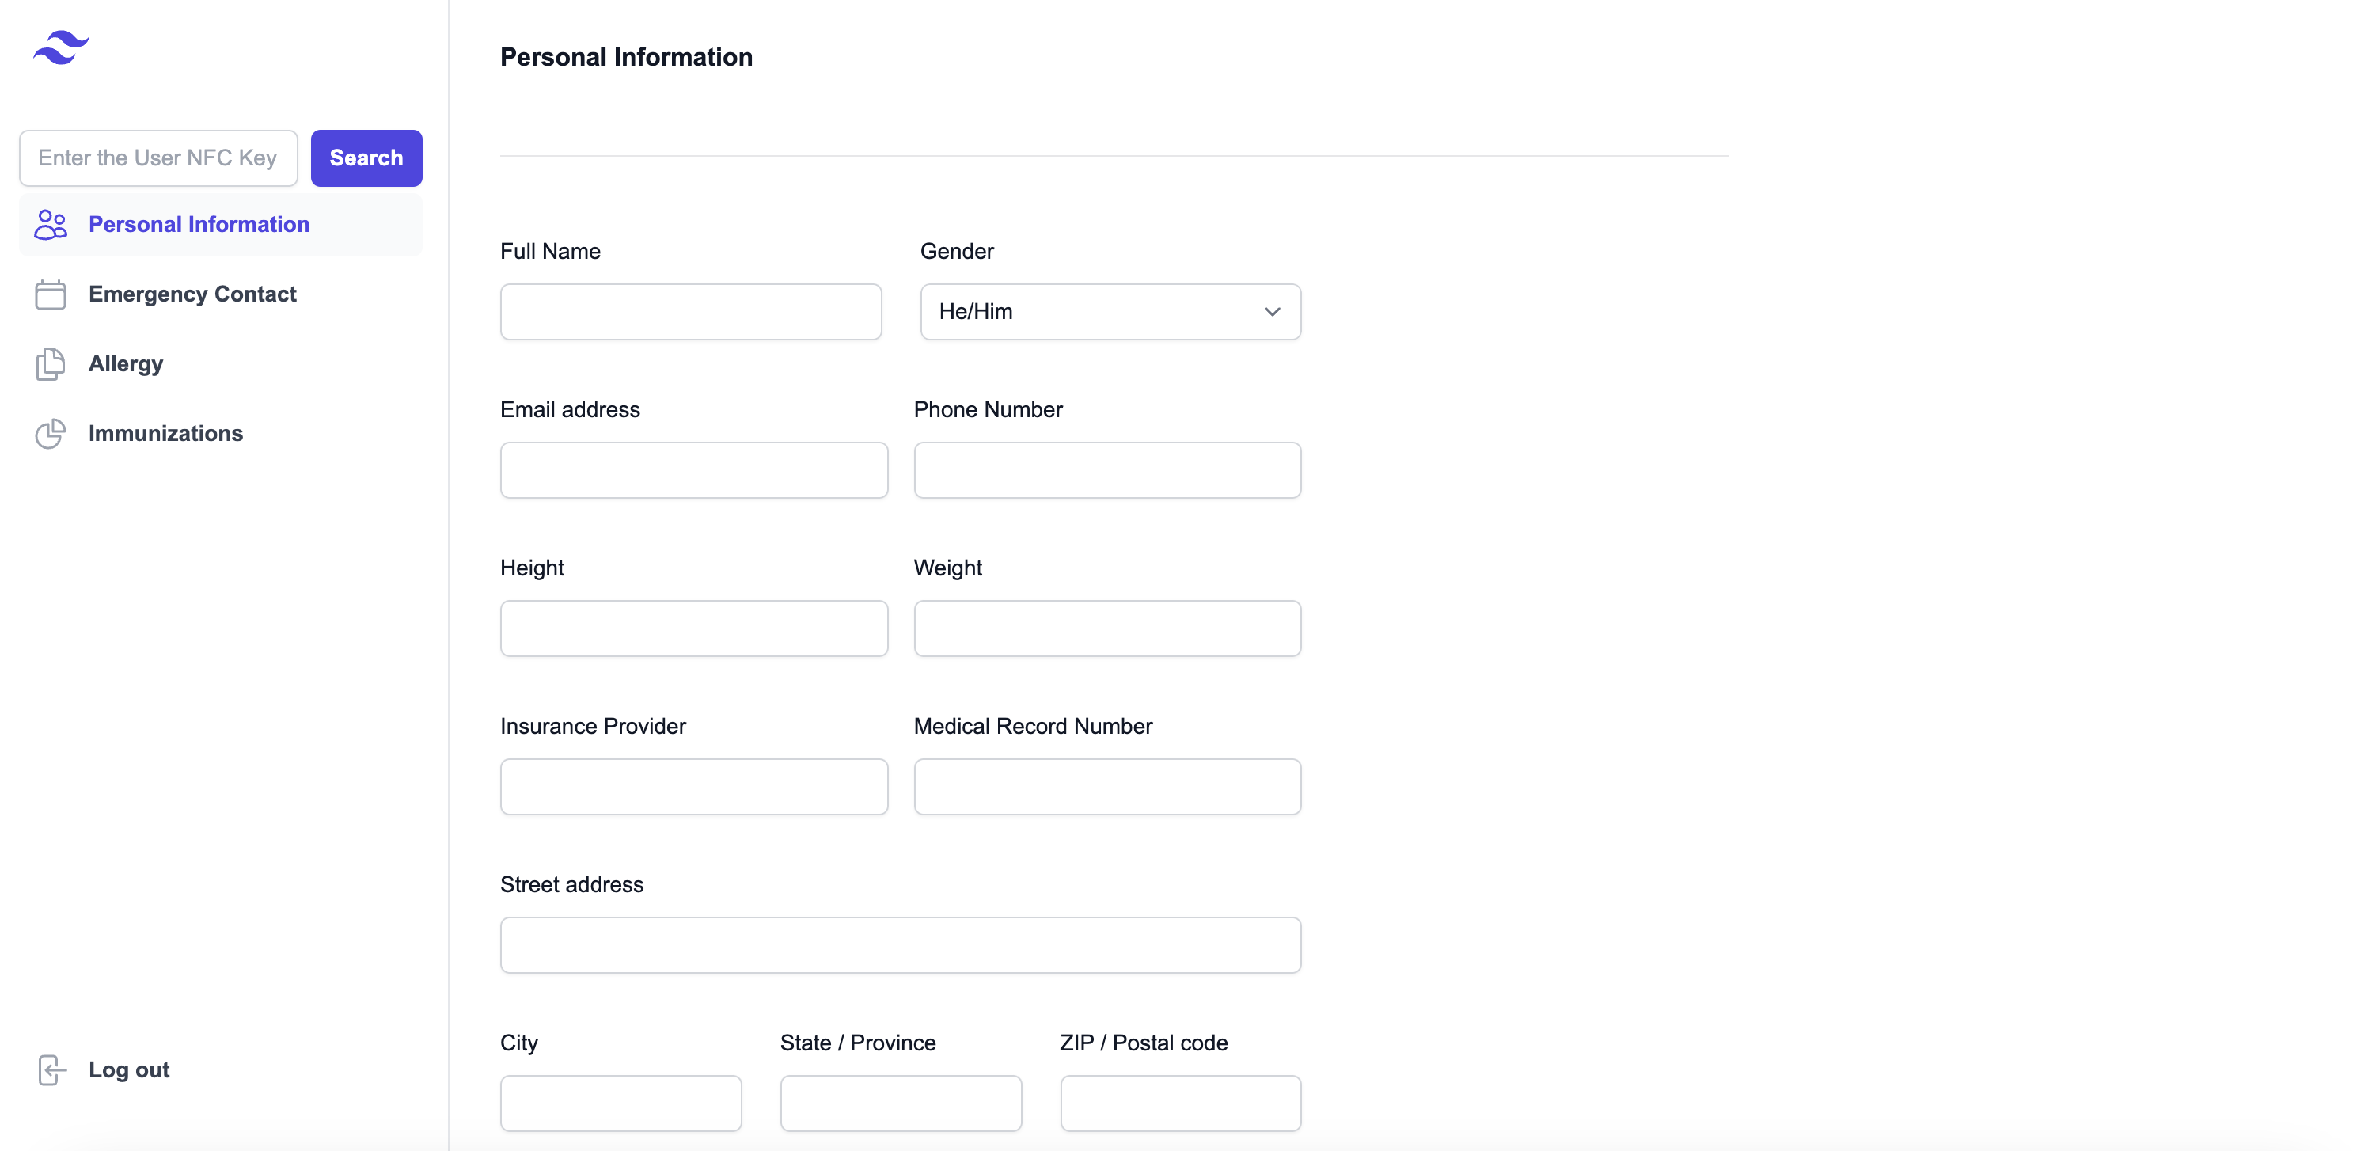2368x1151 pixels.
Task: Click the wave logo icon
Action: click(61, 47)
